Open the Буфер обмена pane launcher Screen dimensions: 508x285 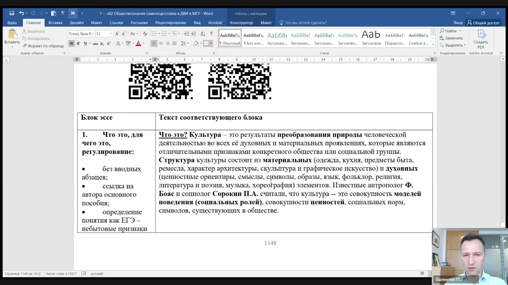64,53
